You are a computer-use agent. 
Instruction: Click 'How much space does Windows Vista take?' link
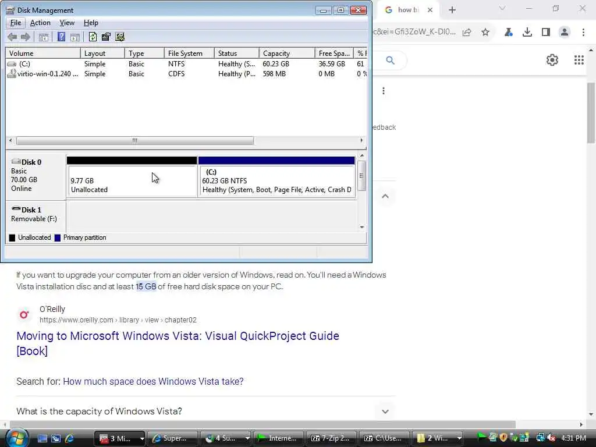[153, 381]
